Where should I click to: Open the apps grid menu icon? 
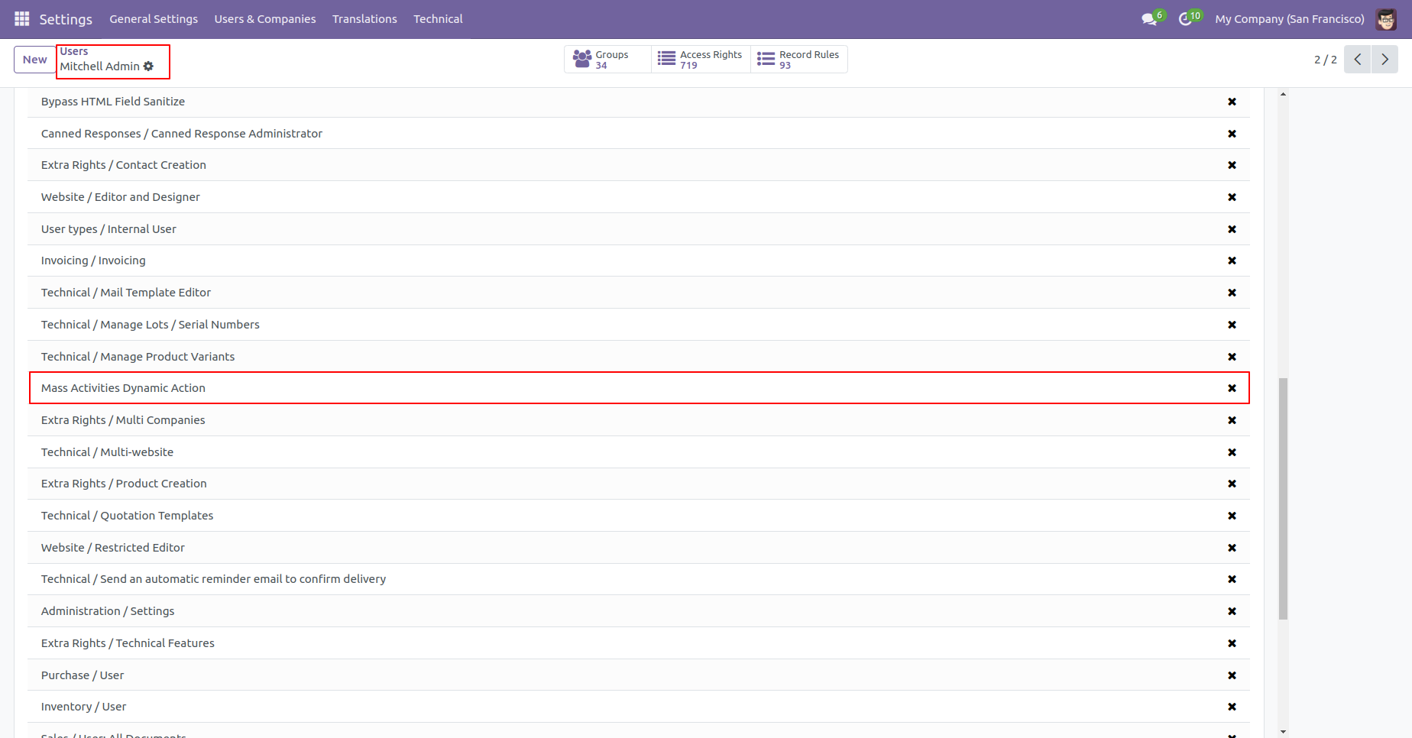pyautogui.click(x=21, y=18)
